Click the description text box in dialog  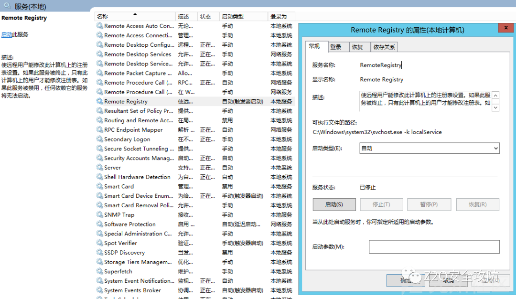(426, 101)
